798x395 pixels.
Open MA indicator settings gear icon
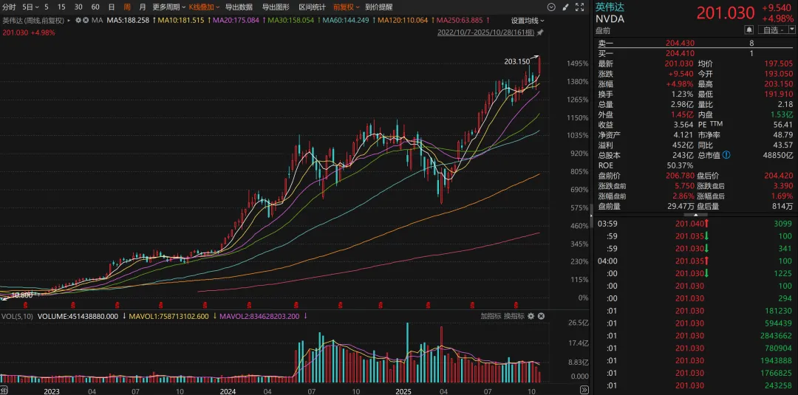78,21
